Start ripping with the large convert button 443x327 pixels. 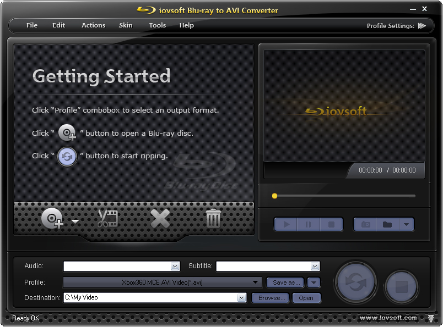point(356,282)
